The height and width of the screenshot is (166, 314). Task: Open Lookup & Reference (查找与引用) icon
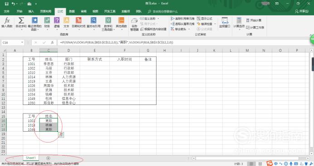point(93,20)
